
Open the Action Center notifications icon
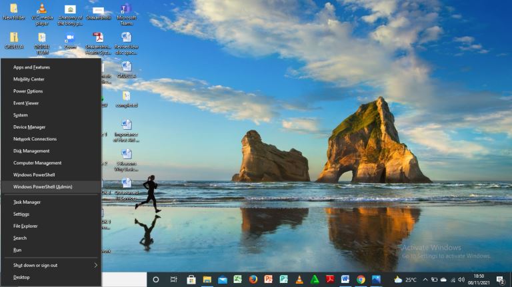[x=500, y=280]
